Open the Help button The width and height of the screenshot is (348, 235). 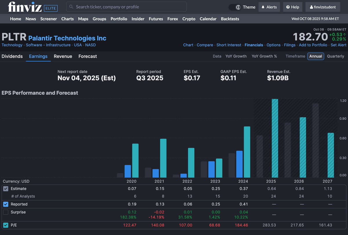[293, 7]
